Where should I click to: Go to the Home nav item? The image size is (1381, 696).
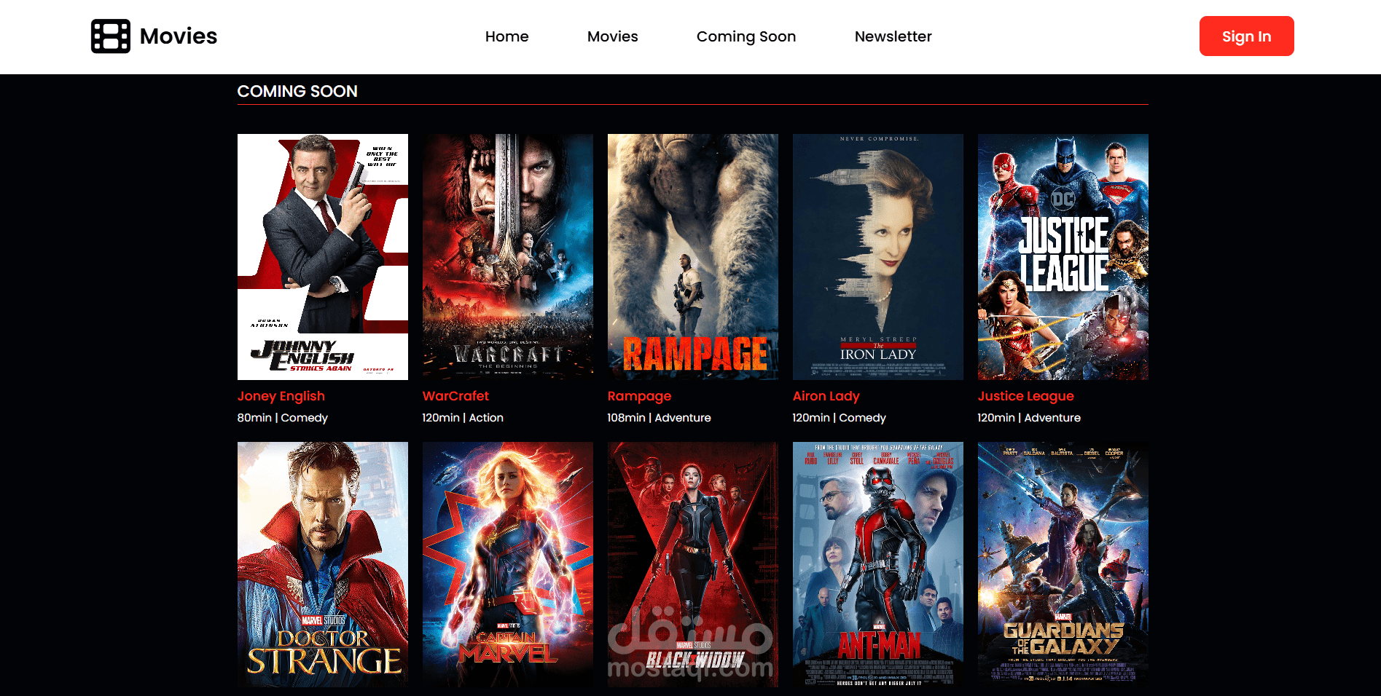(507, 36)
